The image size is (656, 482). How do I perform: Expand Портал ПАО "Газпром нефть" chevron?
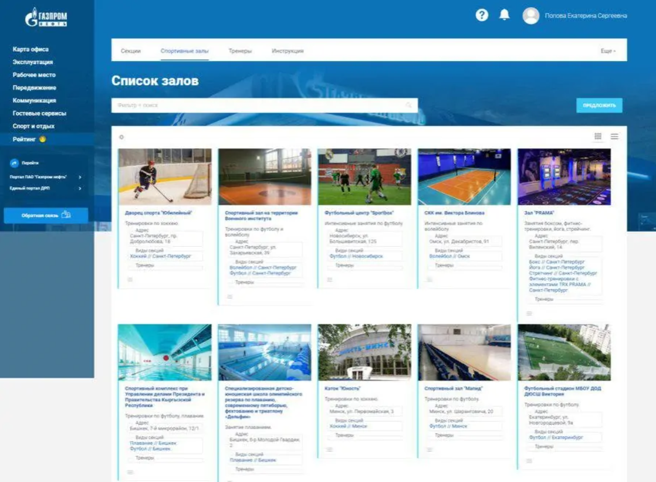[80, 176]
